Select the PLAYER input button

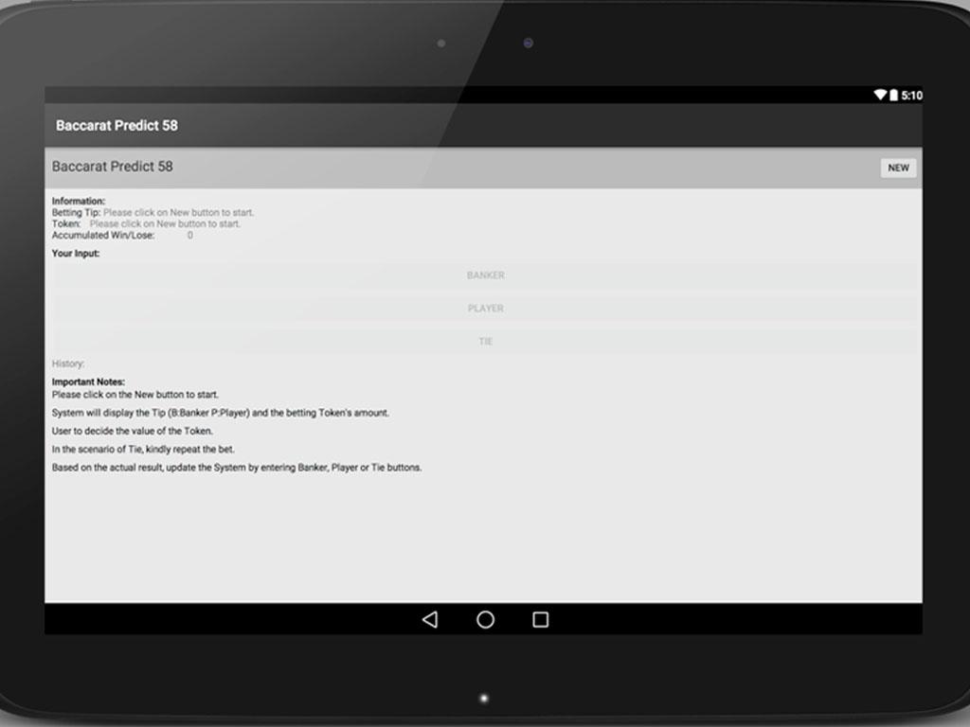point(485,309)
